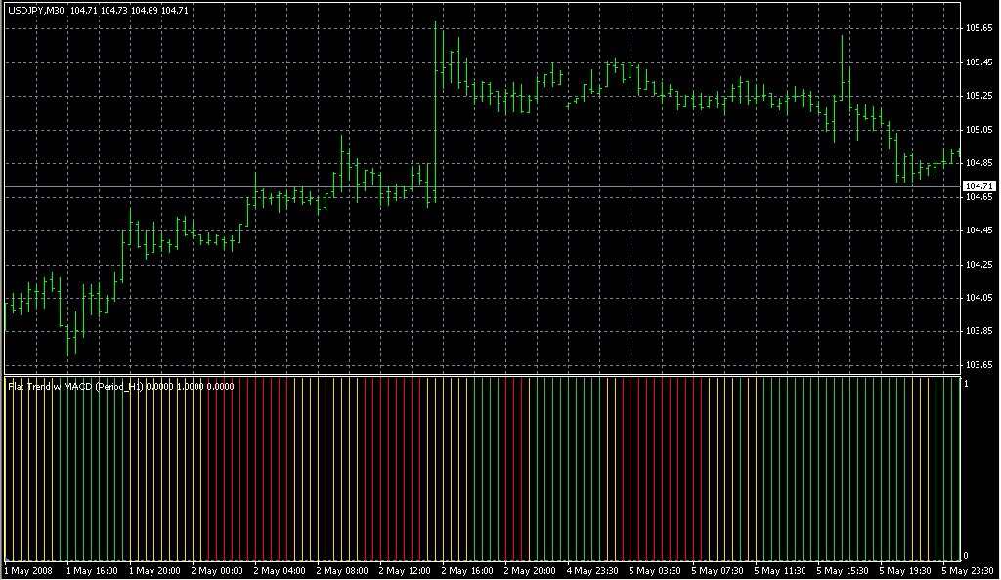Screen dimensions: 1001x580
Task: Select the 4 May 23:30 time marker
Action: pyautogui.click(x=592, y=570)
